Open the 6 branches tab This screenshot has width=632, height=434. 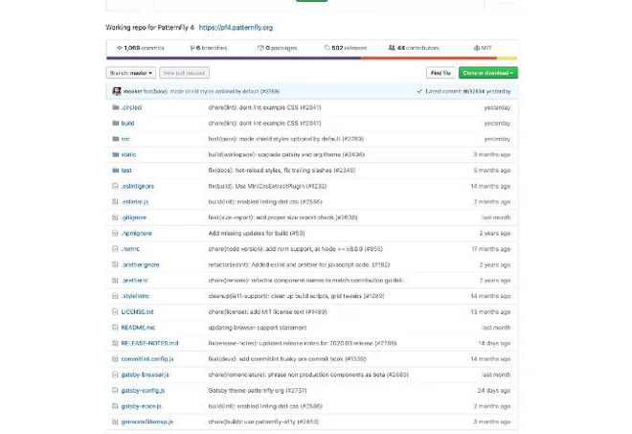(208, 47)
